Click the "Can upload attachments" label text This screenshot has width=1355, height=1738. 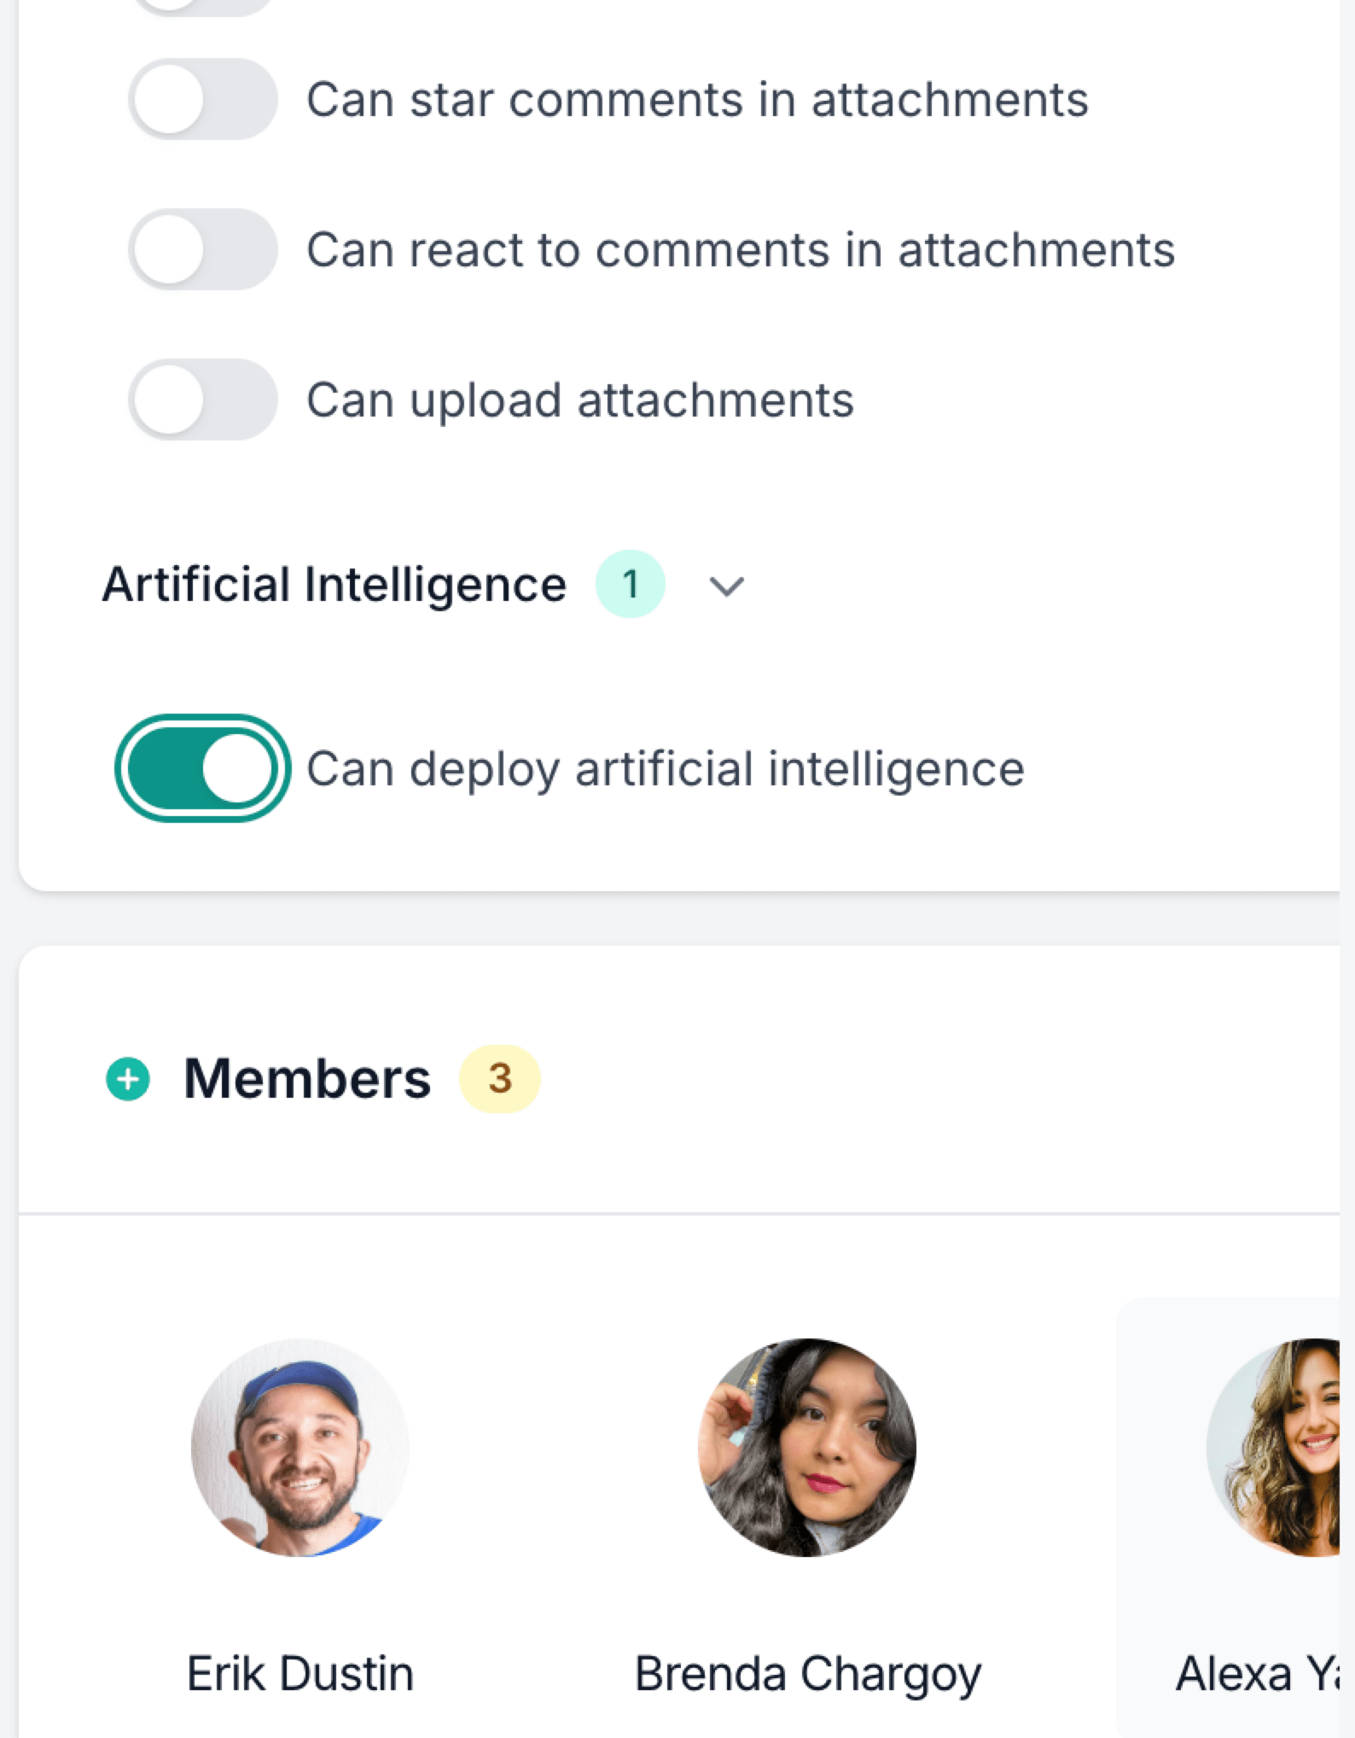click(x=580, y=400)
